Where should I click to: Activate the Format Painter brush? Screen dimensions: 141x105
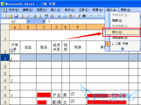pos(79,16)
